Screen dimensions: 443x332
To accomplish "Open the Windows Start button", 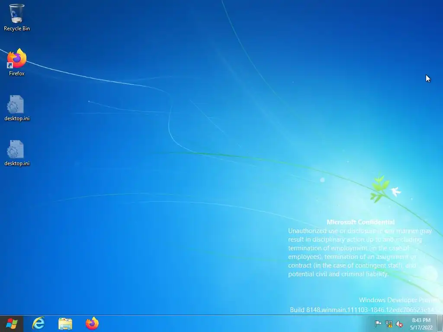I will [12, 323].
